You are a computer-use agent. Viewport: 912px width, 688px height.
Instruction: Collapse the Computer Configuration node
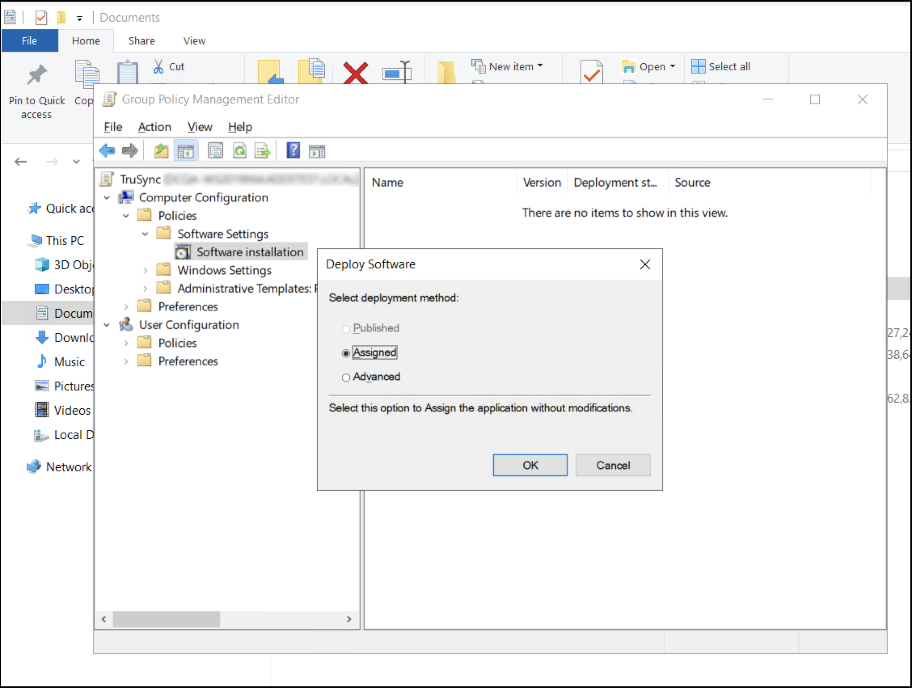click(107, 198)
